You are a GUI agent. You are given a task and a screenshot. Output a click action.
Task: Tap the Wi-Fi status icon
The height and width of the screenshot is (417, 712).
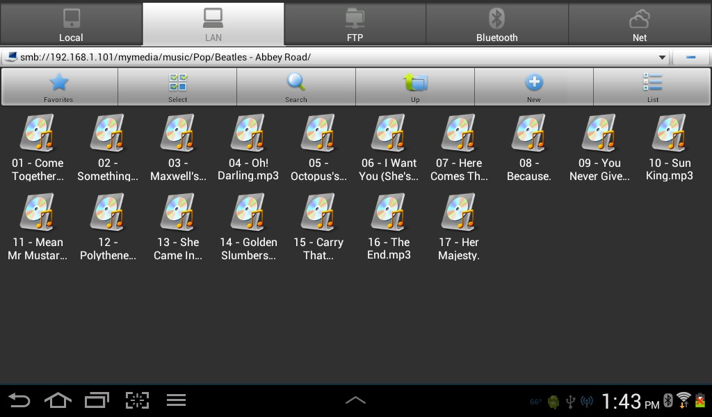[683, 400]
